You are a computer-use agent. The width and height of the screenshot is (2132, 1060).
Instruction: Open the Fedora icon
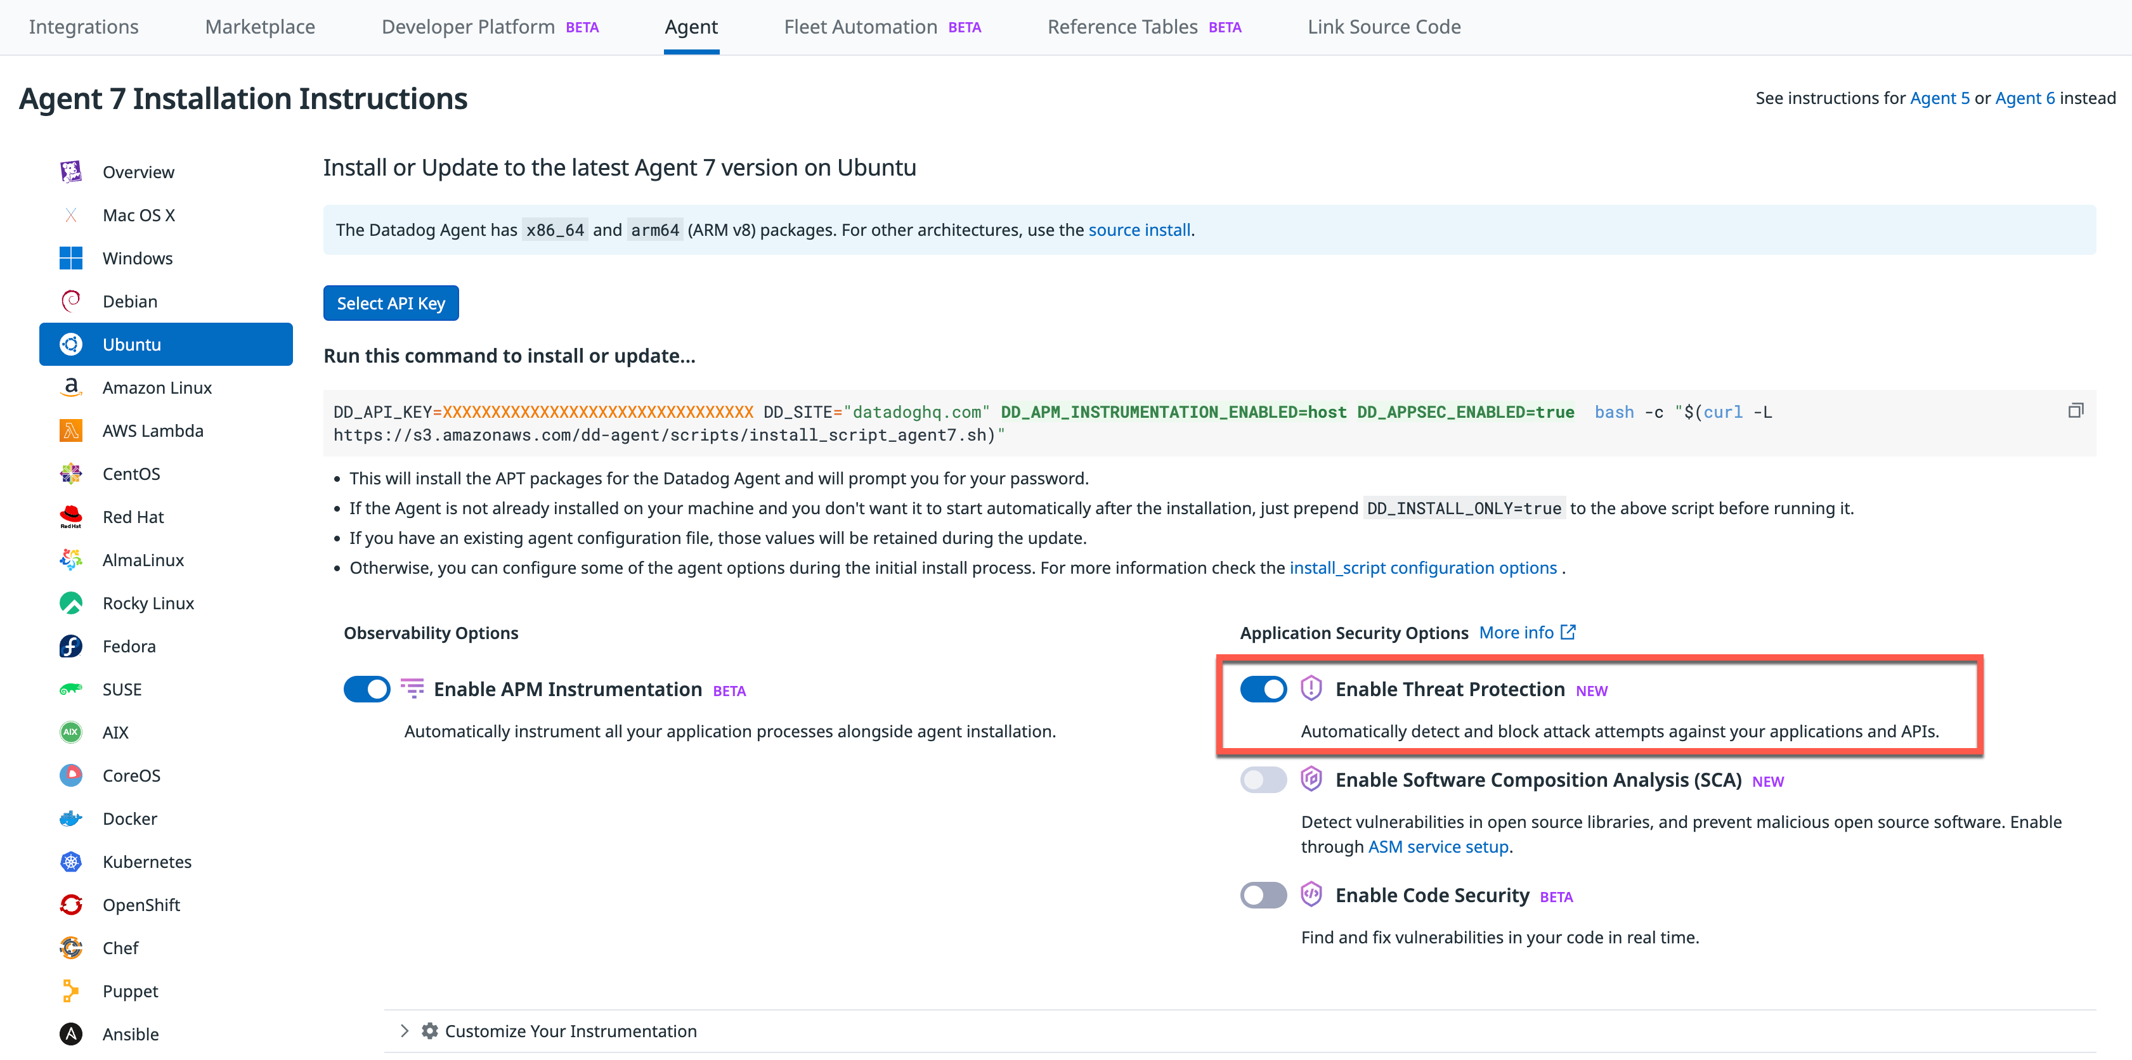(x=71, y=646)
